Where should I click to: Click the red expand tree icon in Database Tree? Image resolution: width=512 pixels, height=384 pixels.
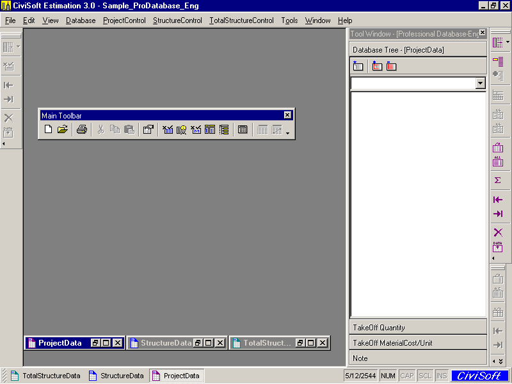377,66
